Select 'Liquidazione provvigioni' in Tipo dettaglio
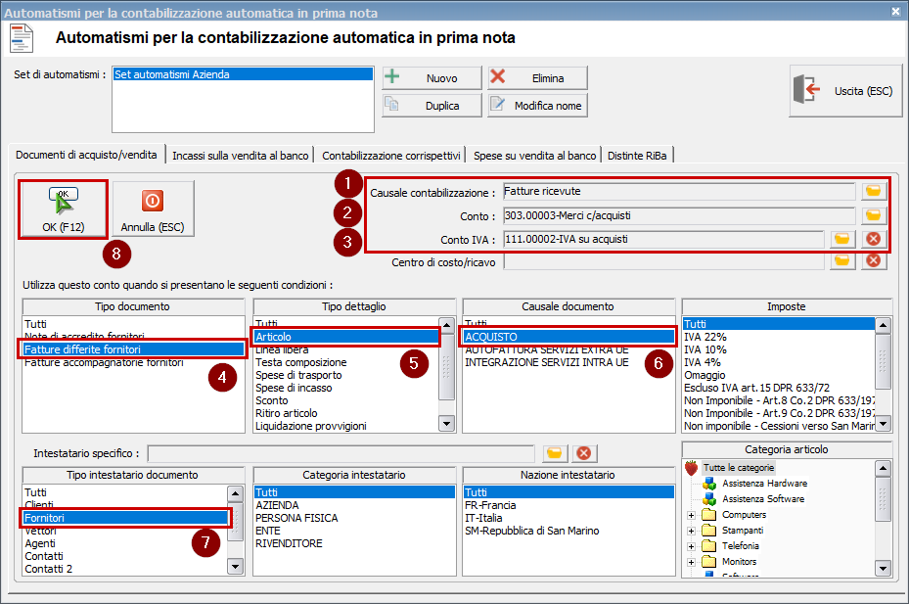 tap(346, 426)
